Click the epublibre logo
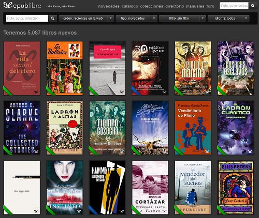The image size is (259, 218). point(22,5)
